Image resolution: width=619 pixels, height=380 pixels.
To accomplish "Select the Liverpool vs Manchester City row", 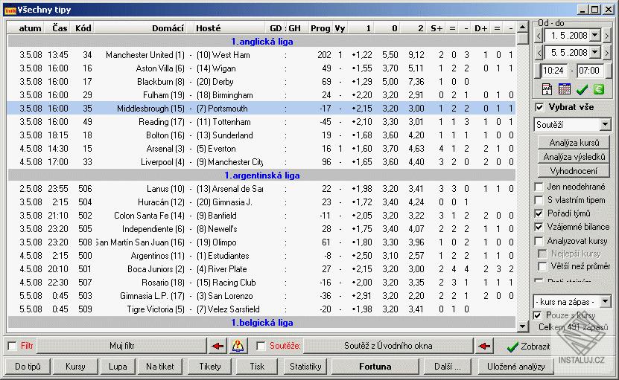I will click(x=261, y=162).
